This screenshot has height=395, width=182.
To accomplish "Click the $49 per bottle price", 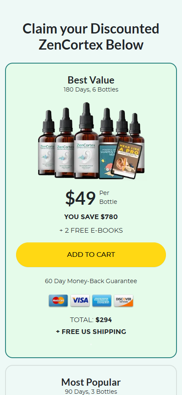I will coord(91,197).
